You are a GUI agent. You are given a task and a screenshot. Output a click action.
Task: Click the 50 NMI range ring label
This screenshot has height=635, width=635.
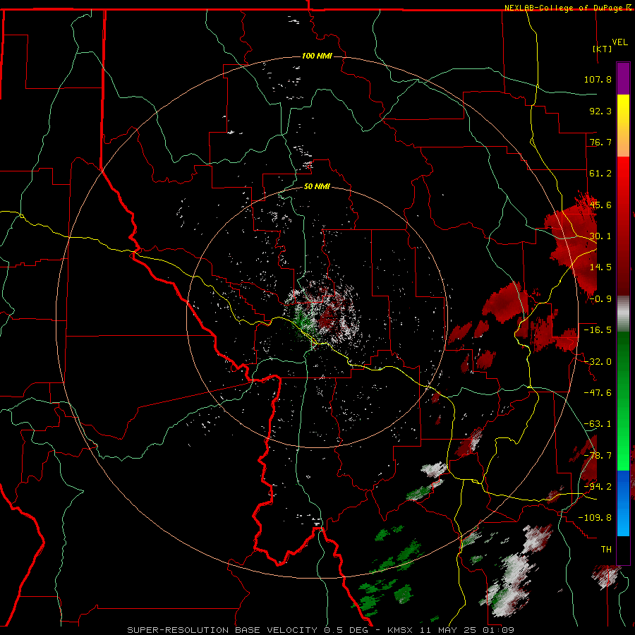tap(317, 186)
